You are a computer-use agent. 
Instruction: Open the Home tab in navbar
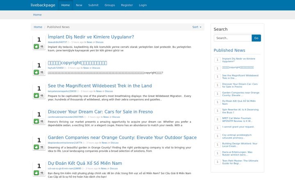(66, 5)
